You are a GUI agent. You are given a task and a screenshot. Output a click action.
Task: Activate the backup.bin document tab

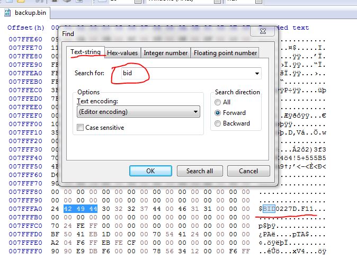pos(25,13)
